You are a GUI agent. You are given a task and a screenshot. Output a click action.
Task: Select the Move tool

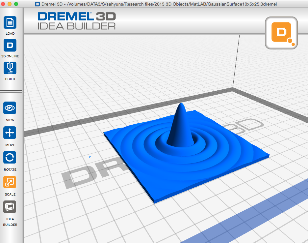click(x=10, y=133)
